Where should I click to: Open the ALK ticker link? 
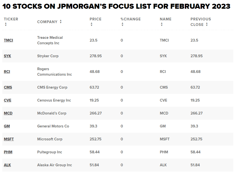point(7,165)
